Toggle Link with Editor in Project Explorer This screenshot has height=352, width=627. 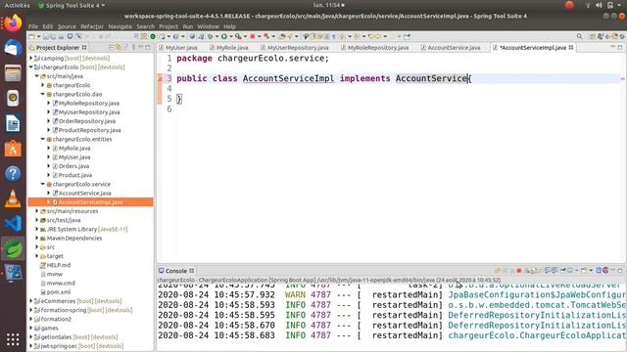pos(119,48)
